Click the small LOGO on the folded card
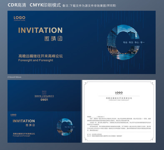The width and height of the screenshot is (164, 150). pos(13,115)
